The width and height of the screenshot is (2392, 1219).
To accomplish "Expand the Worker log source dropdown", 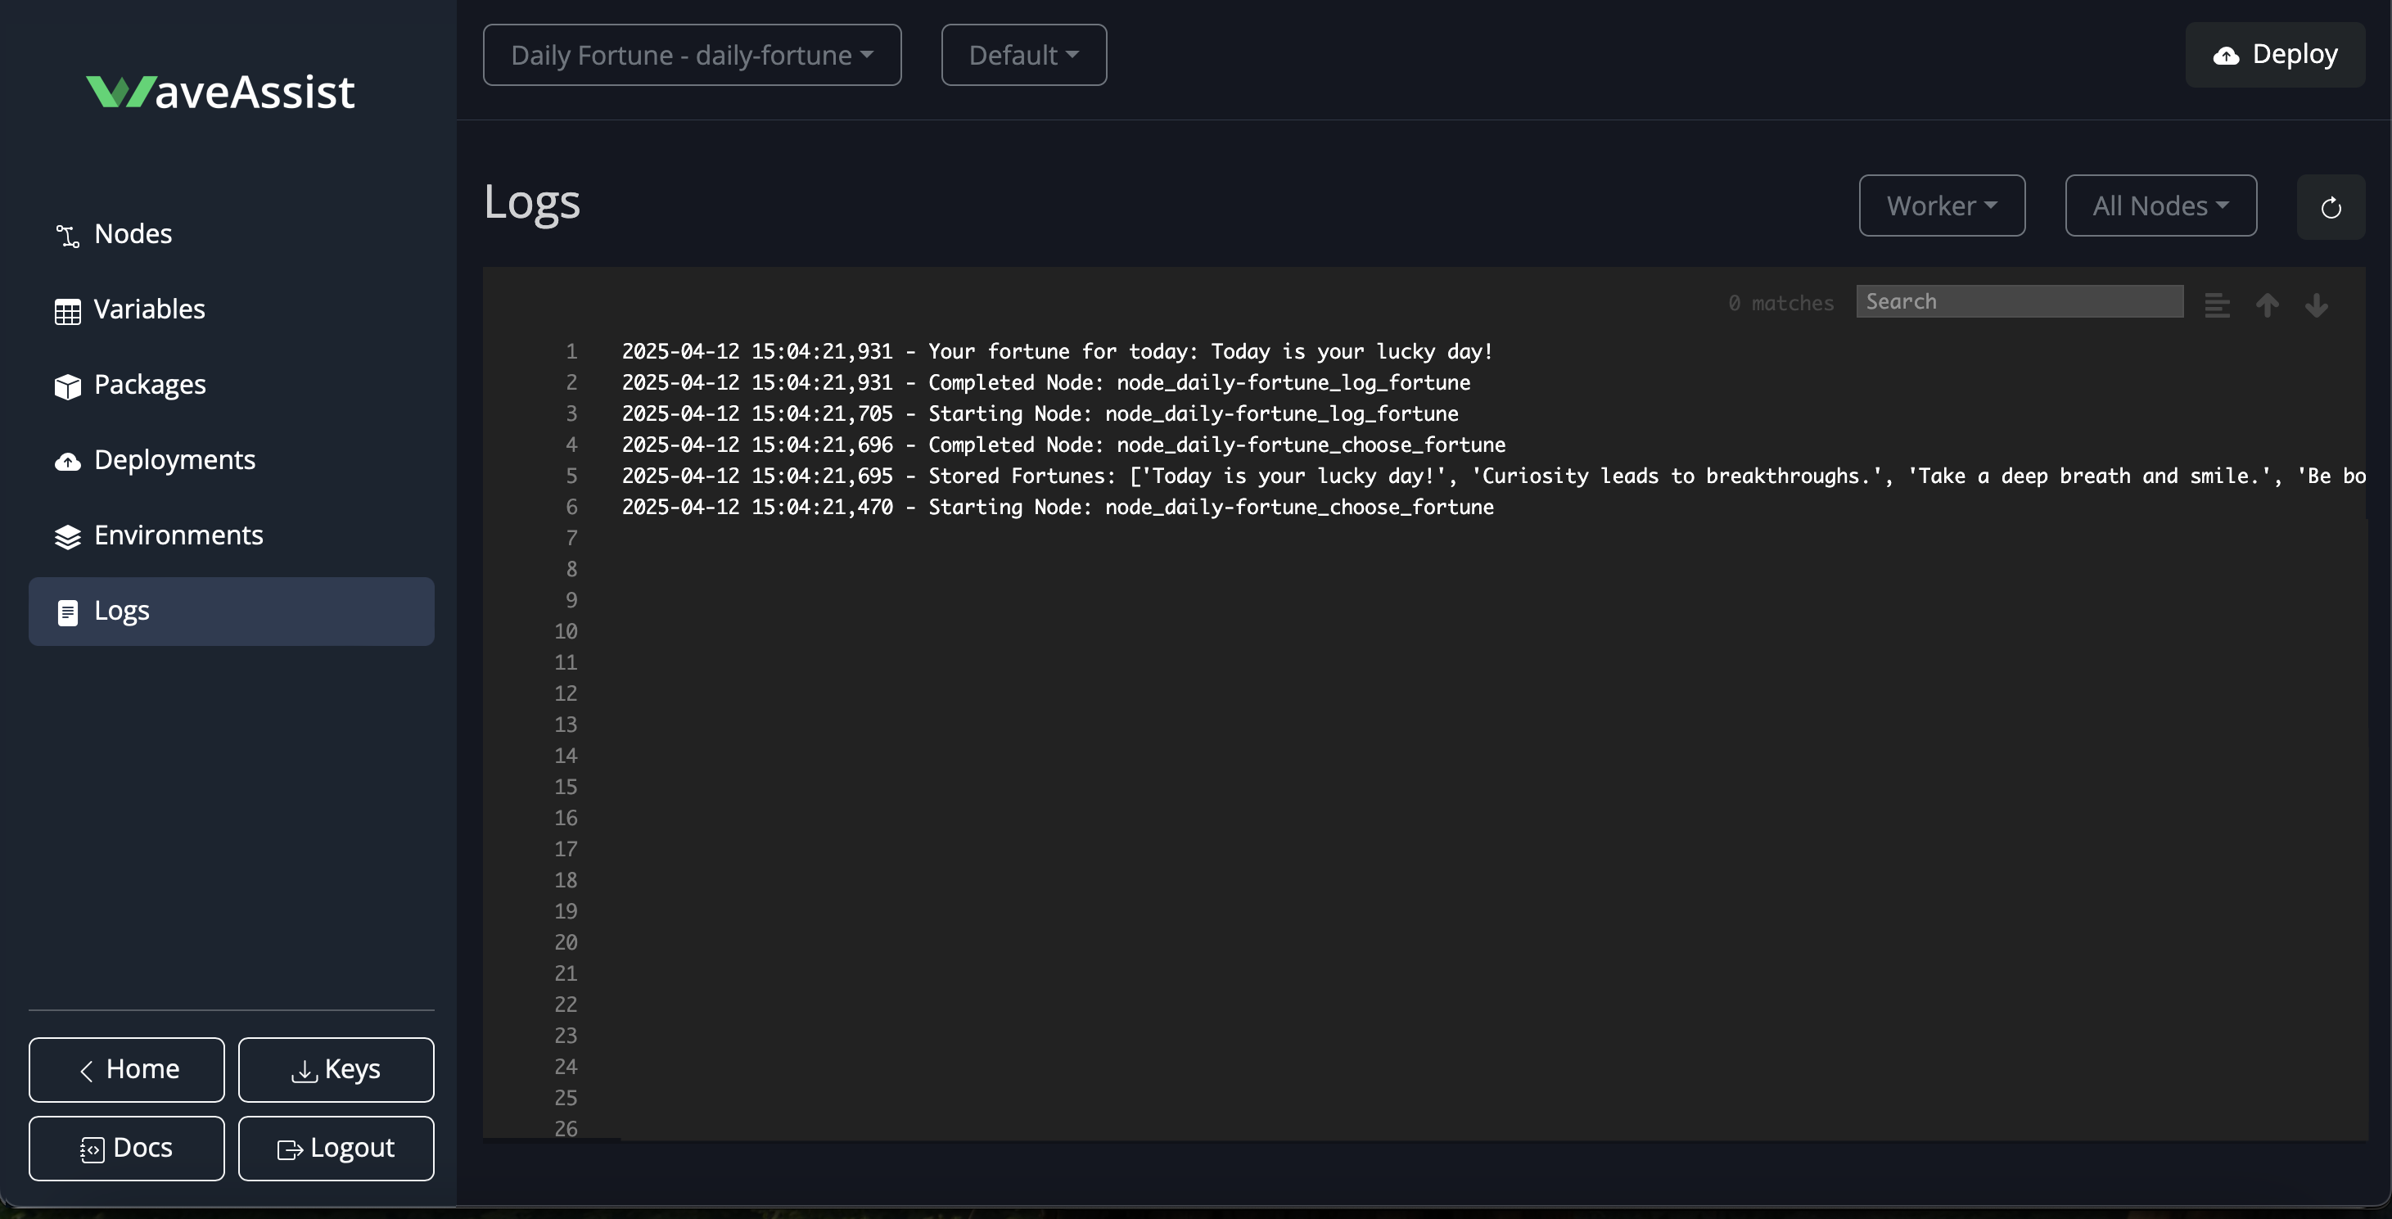I will (1941, 205).
